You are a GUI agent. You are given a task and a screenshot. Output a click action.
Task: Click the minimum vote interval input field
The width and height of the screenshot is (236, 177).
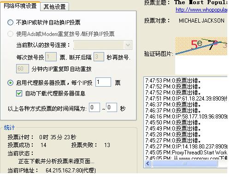click(x=94, y=107)
